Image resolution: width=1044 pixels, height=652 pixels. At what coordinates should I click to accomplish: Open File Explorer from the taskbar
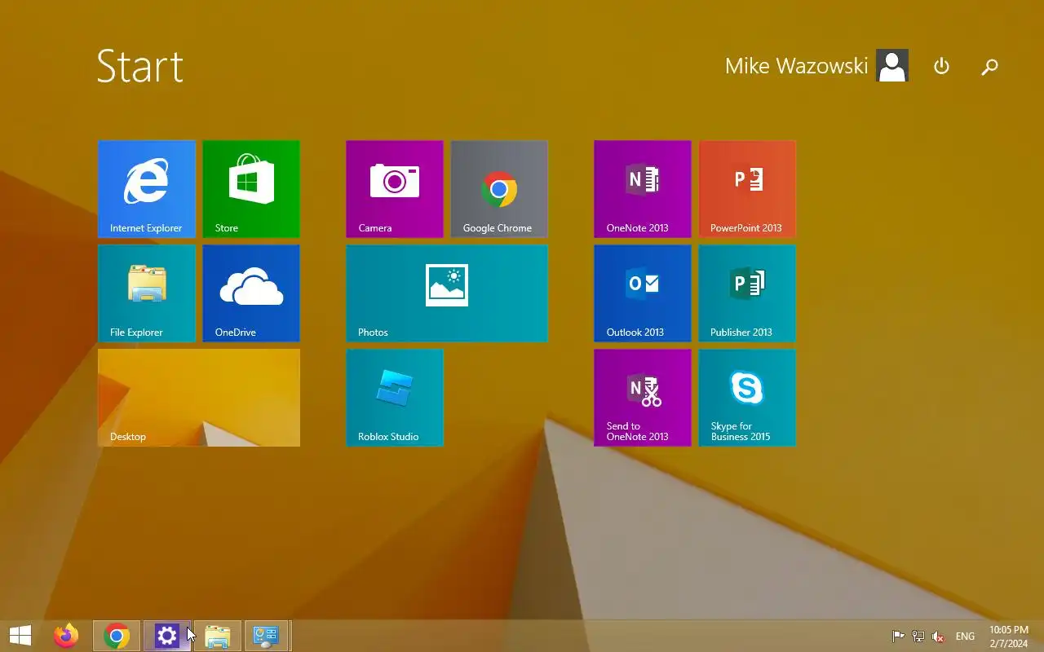tap(218, 636)
